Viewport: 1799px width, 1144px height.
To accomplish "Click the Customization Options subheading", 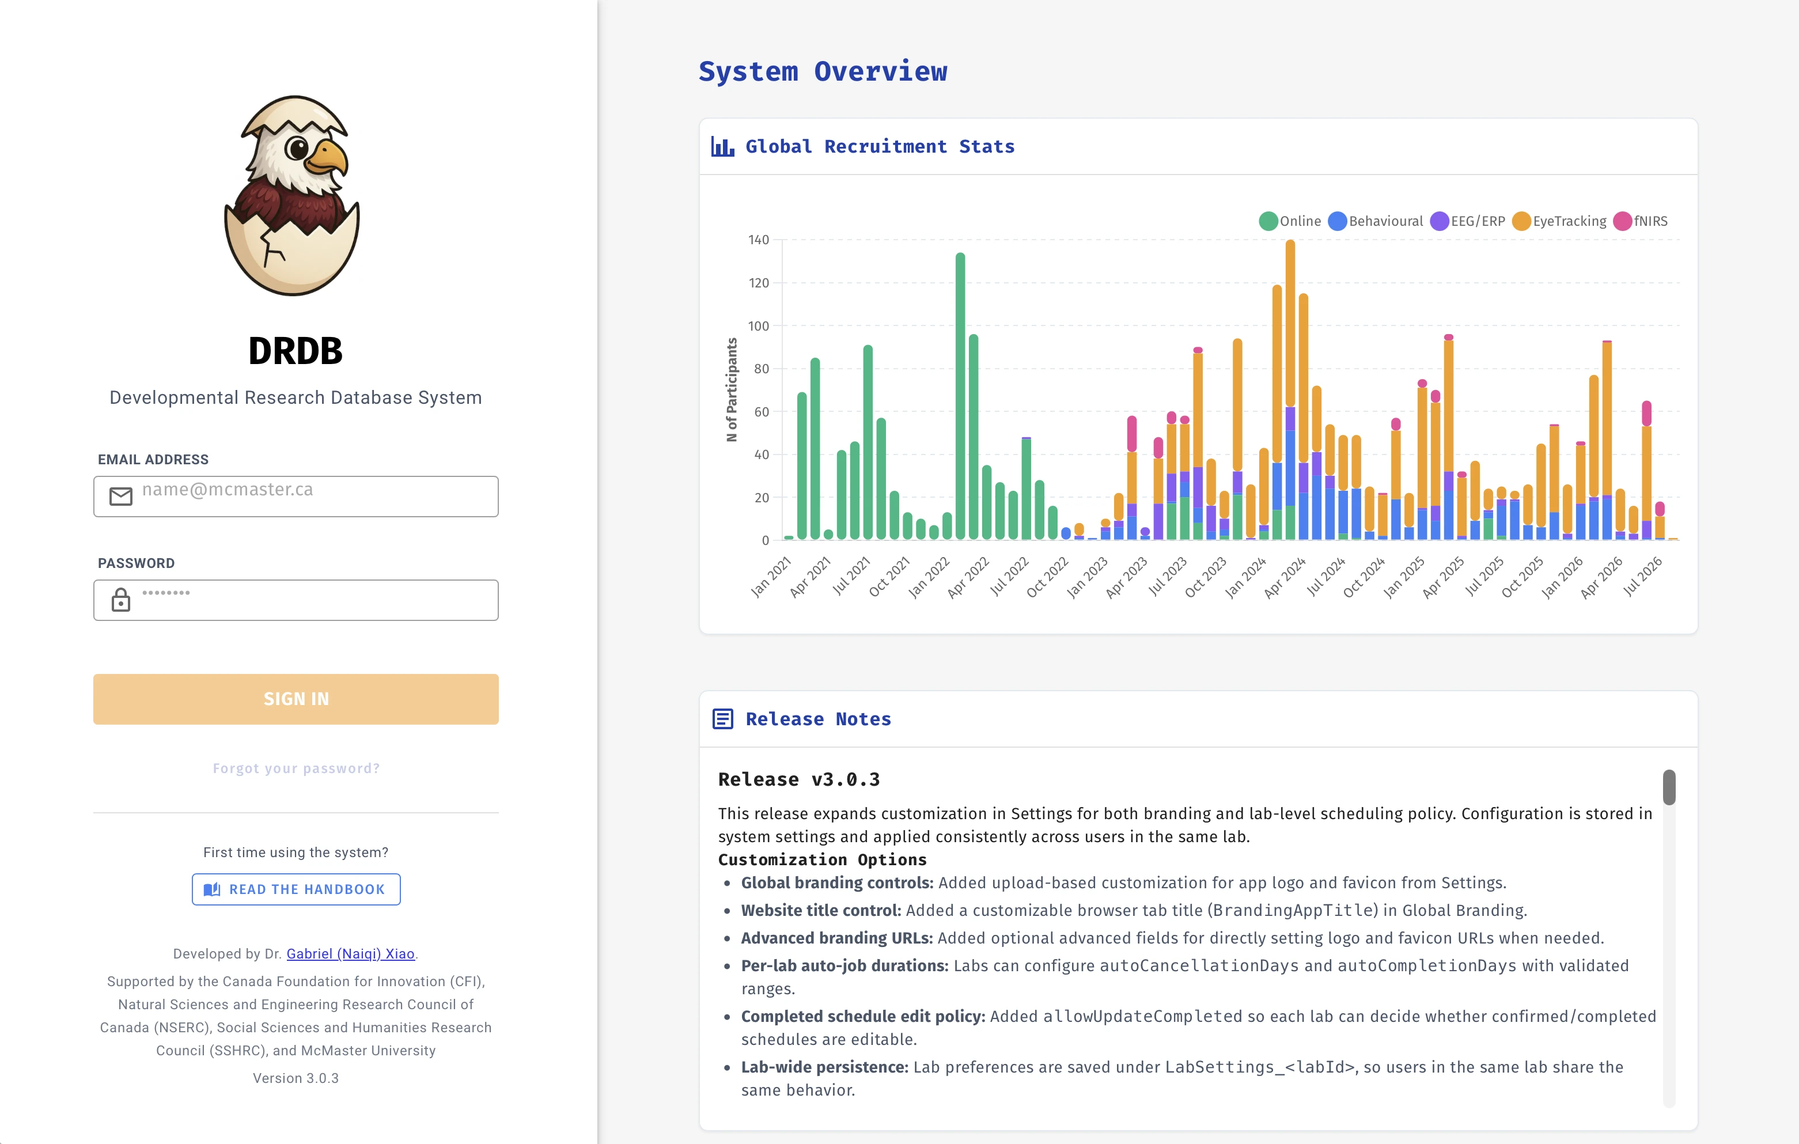I will (x=822, y=859).
